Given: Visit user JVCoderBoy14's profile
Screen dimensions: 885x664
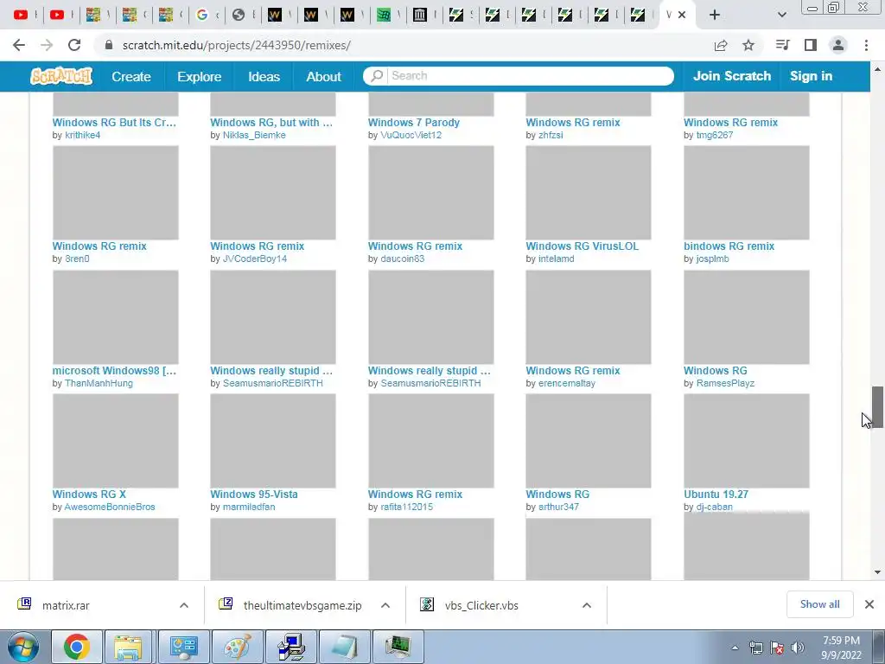Looking at the screenshot, I should 255,259.
